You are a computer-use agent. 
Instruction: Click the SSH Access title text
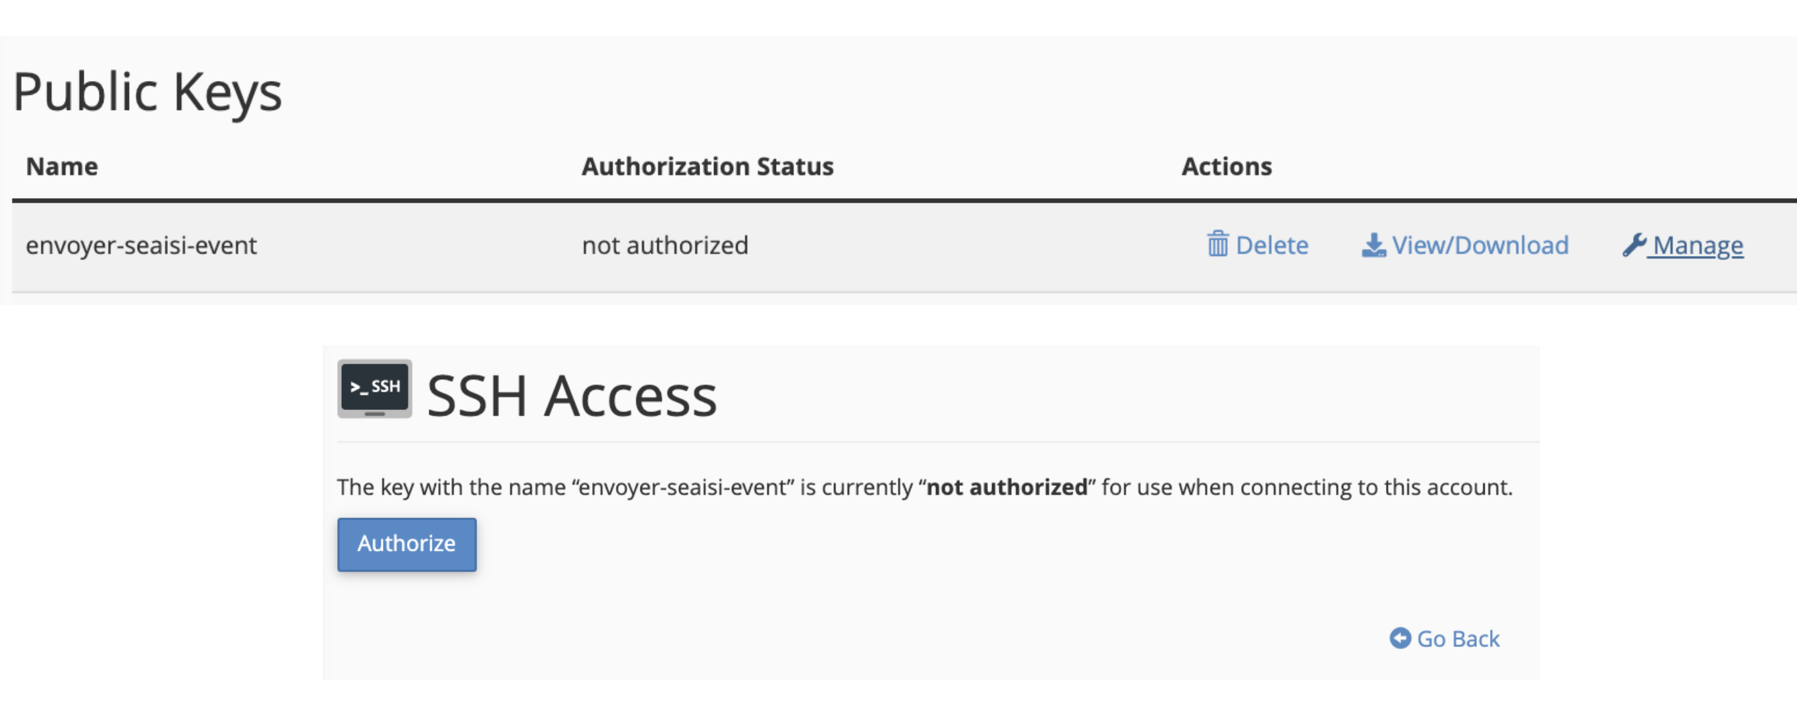571,396
